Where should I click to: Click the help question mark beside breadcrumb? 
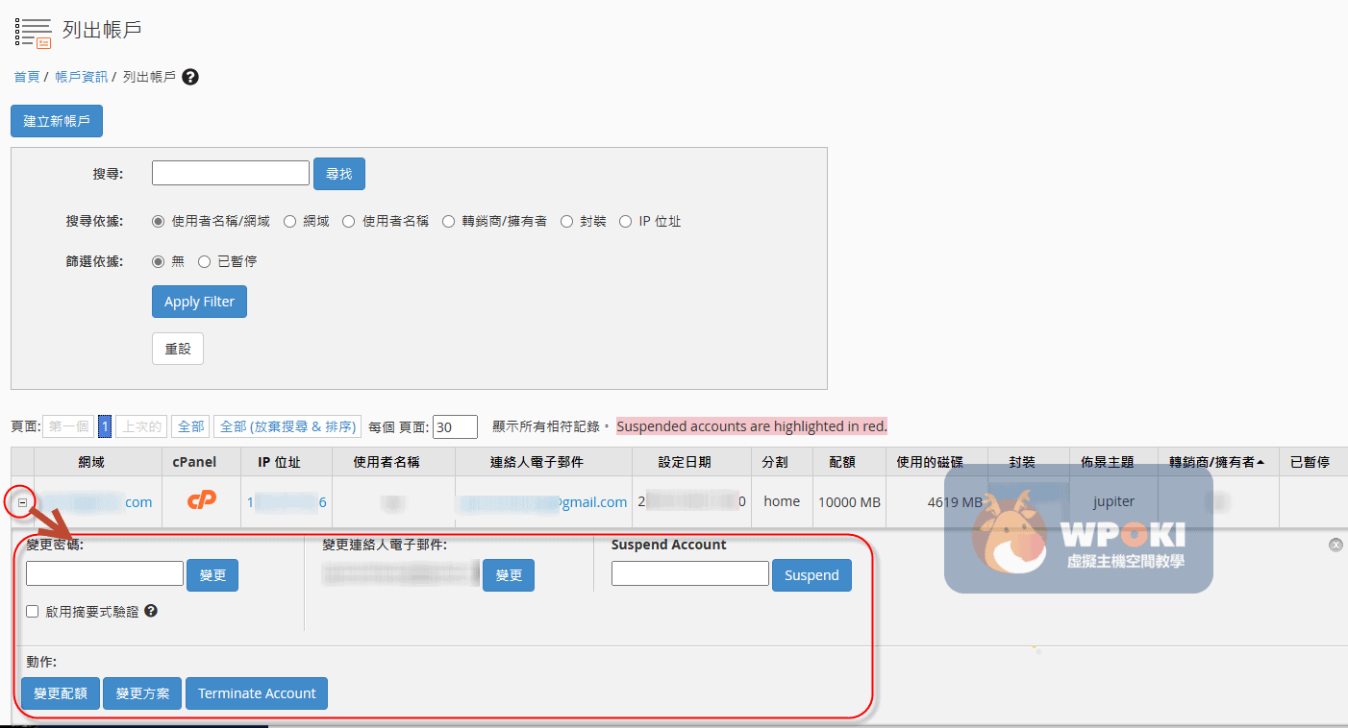point(190,77)
